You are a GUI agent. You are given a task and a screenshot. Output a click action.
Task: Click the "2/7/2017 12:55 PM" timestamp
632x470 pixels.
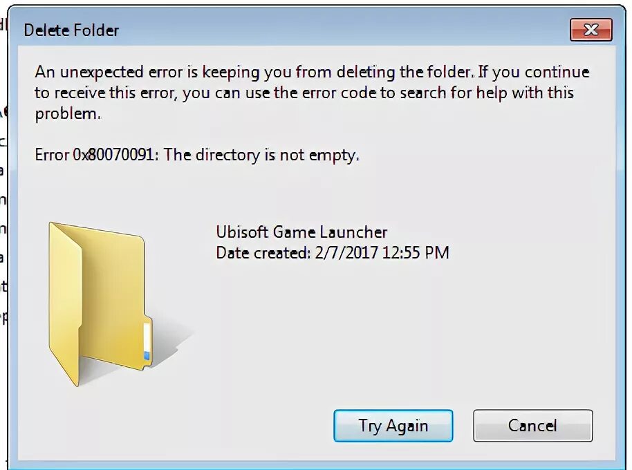tap(382, 253)
